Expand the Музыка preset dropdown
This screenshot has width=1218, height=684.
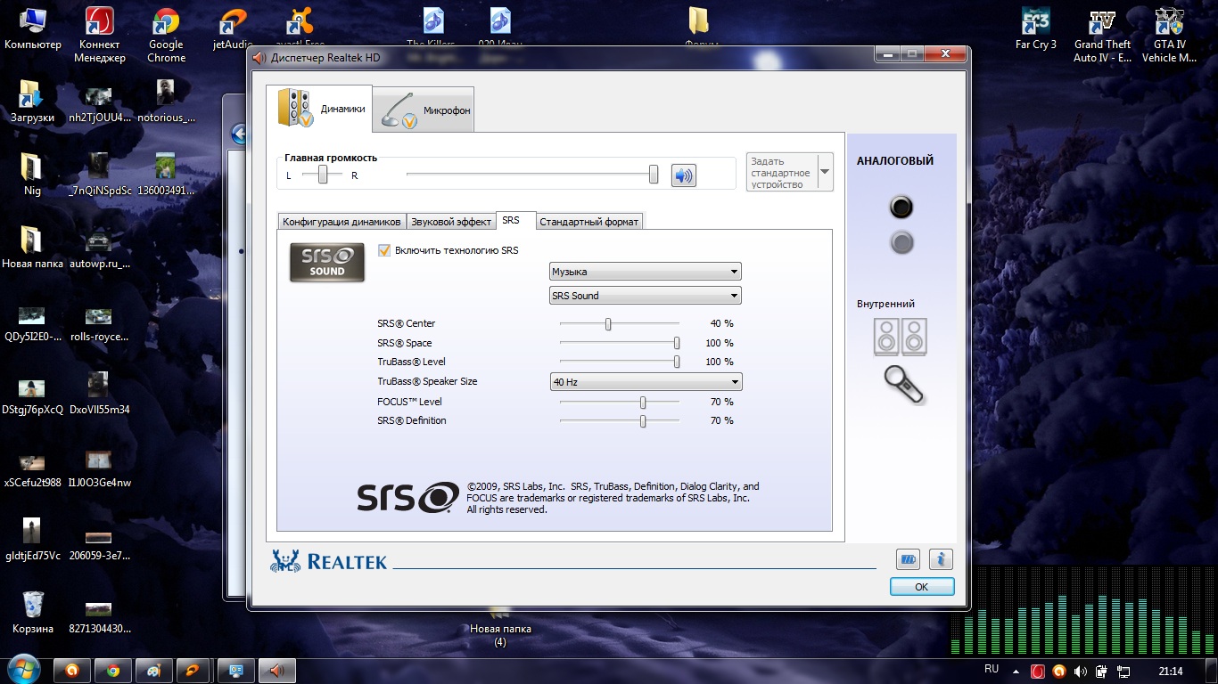click(x=645, y=272)
